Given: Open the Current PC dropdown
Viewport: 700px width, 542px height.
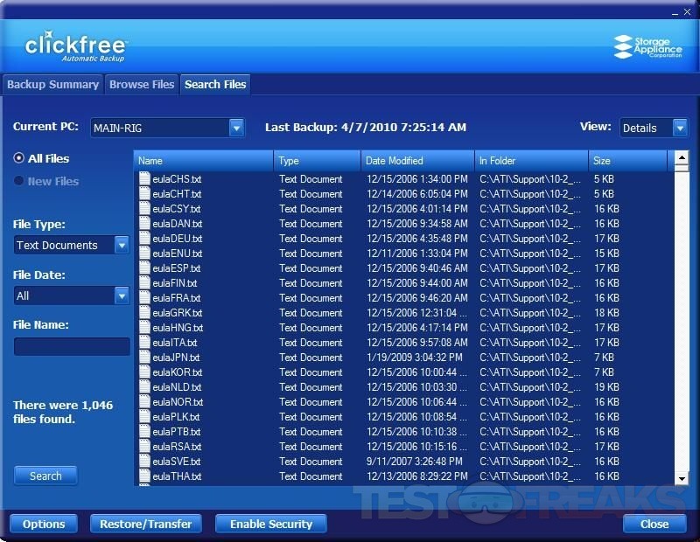Looking at the screenshot, I should click(x=236, y=128).
